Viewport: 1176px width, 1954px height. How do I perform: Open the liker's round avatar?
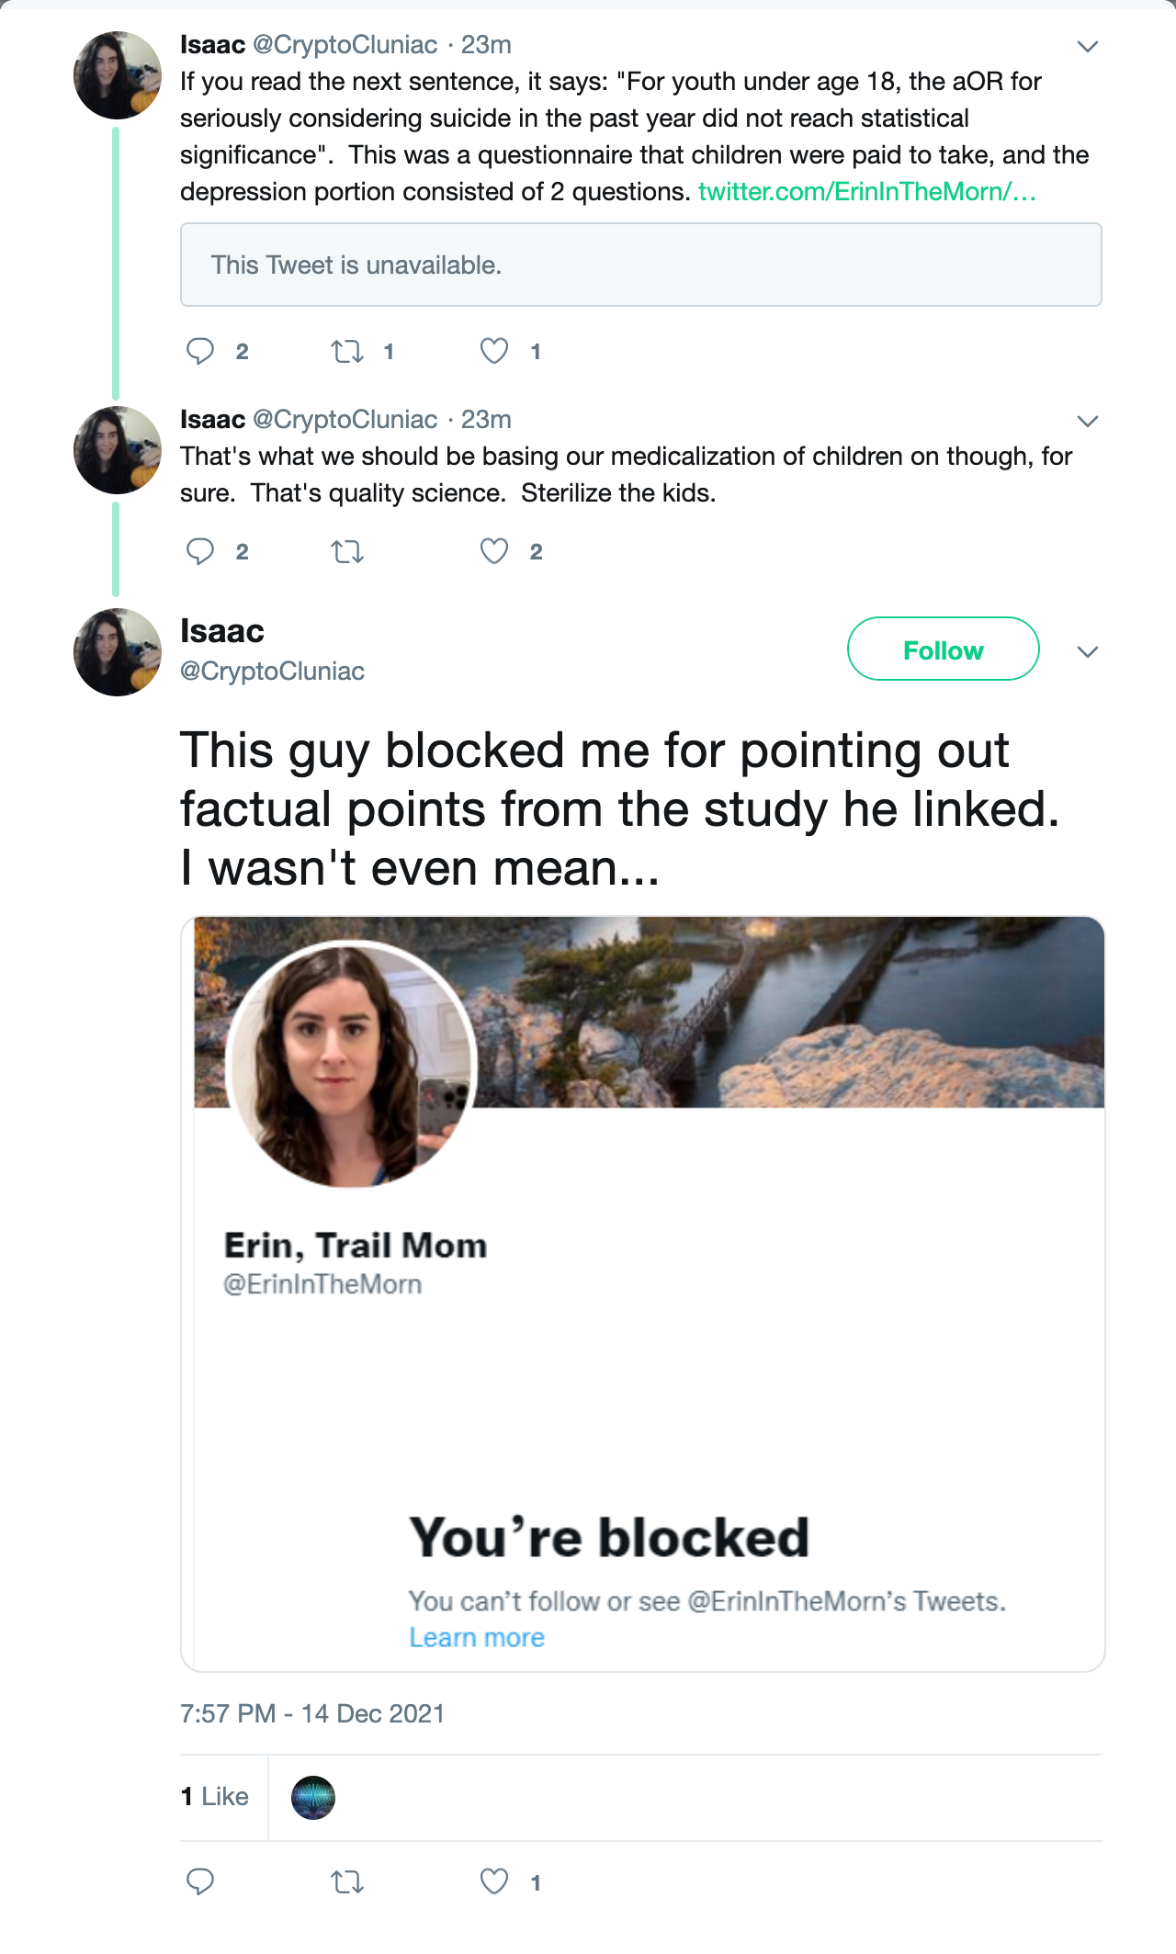[313, 1798]
